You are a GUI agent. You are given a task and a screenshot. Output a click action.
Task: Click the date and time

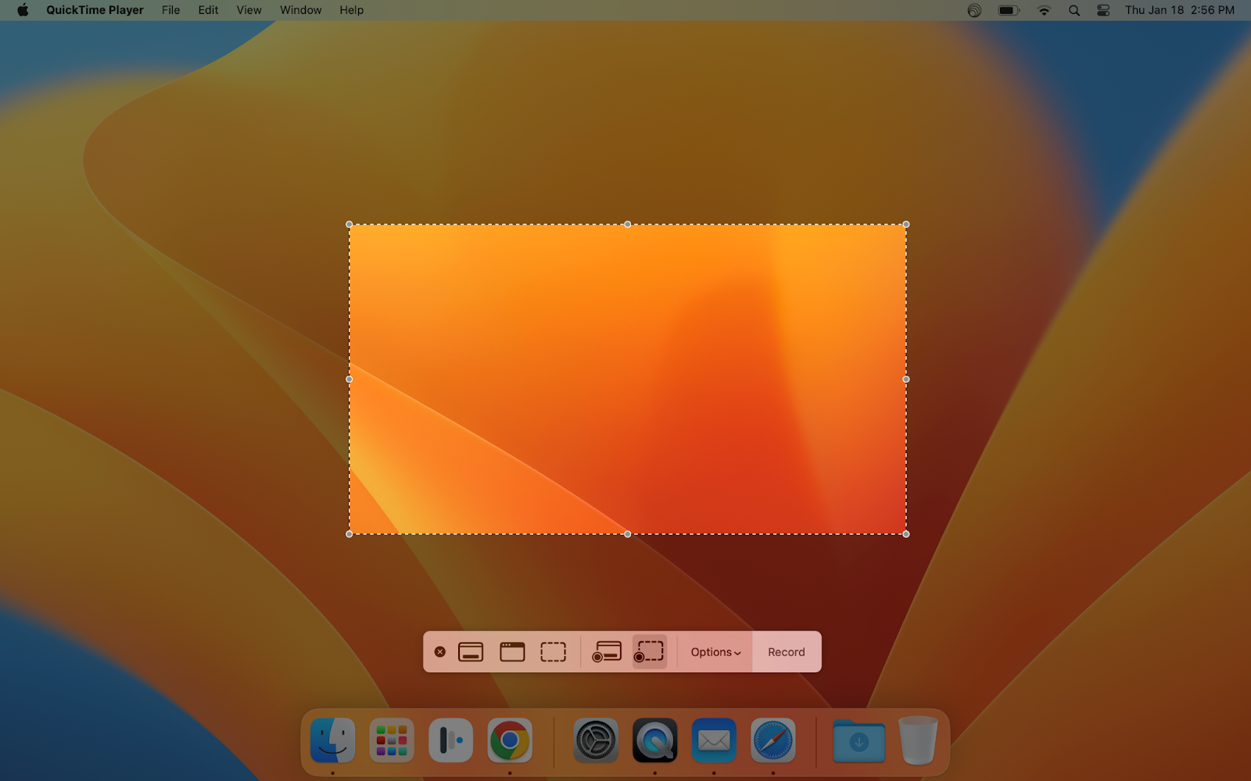[1179, 10]
